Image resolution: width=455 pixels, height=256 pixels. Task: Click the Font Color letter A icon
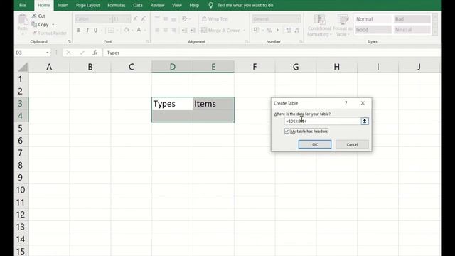139,30
